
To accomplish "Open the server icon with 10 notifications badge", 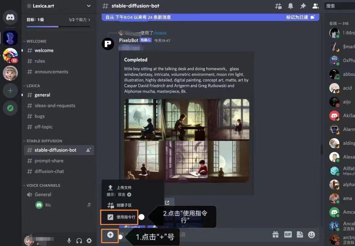I will tap(10, 55).
